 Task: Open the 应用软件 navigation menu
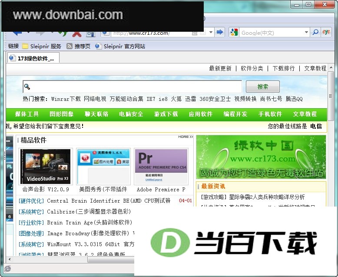[x=201, y=114]
